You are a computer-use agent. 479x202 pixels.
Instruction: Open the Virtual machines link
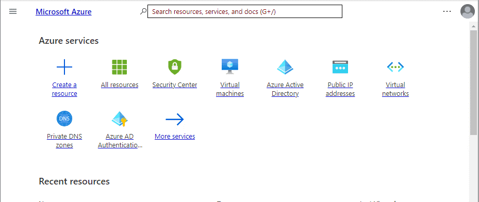click(x=230, y=89)
